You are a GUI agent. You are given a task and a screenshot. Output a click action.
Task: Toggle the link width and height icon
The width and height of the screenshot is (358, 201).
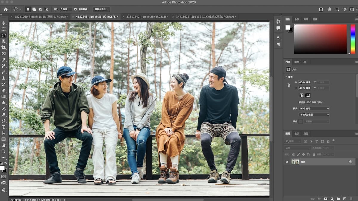pos(288,85)
